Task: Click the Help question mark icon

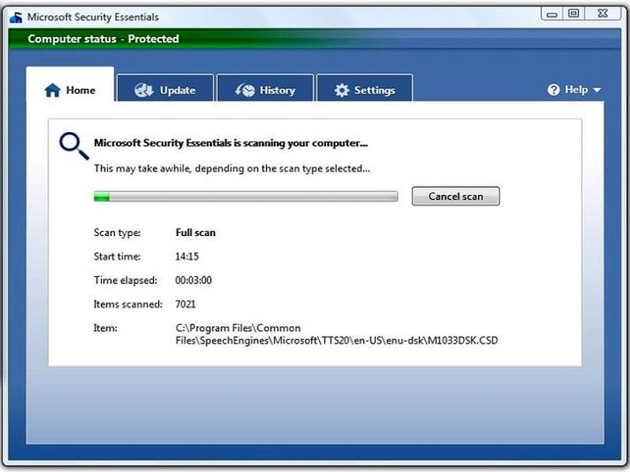Action: [554, 90]
